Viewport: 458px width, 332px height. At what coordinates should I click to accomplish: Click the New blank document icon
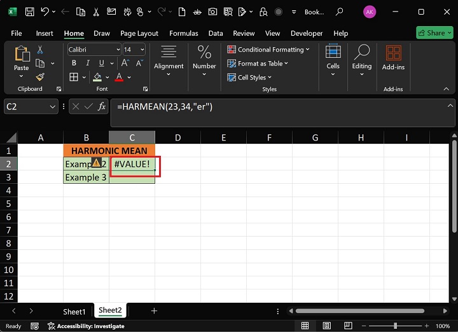point(182,12)
